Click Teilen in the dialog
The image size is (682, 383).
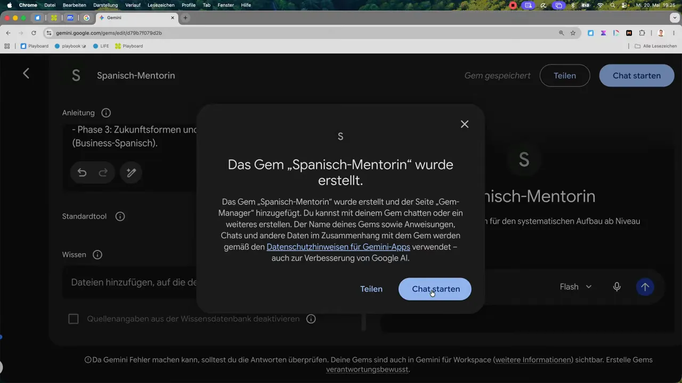371,289
